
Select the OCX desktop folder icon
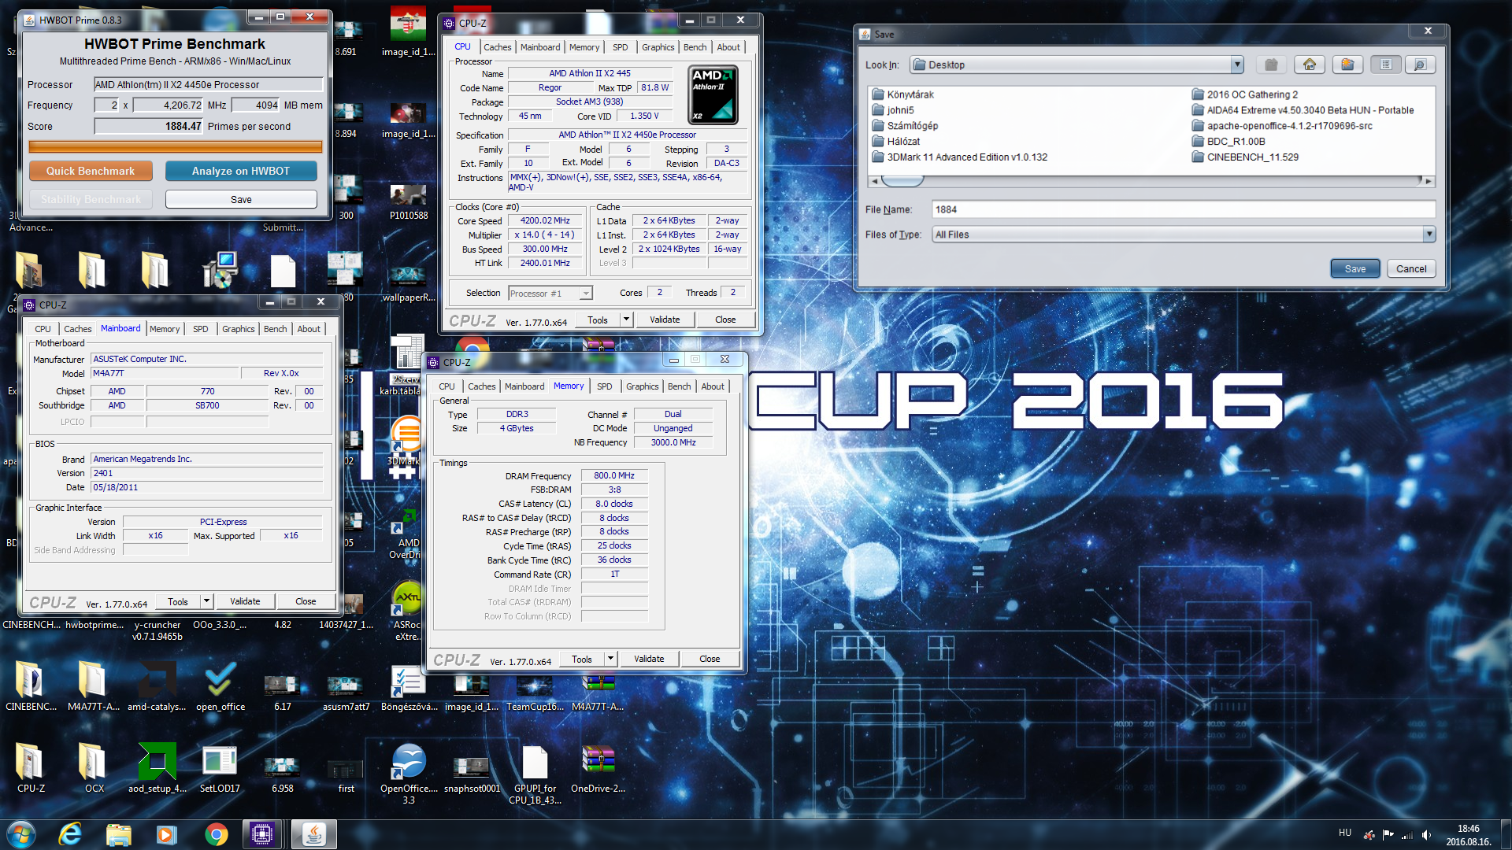[94, 767]
